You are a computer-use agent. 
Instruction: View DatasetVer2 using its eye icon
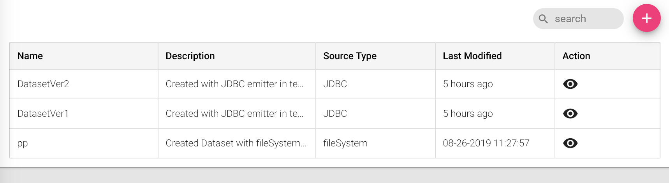pyautogui.click(x=570, y=84)
